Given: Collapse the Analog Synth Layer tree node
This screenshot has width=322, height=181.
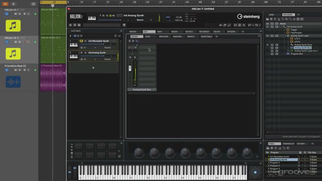Looking at the screenshot, I should click(284, 36).
